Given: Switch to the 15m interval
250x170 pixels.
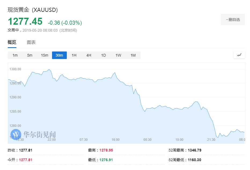Looking at the screenshot, I should 45,55.
